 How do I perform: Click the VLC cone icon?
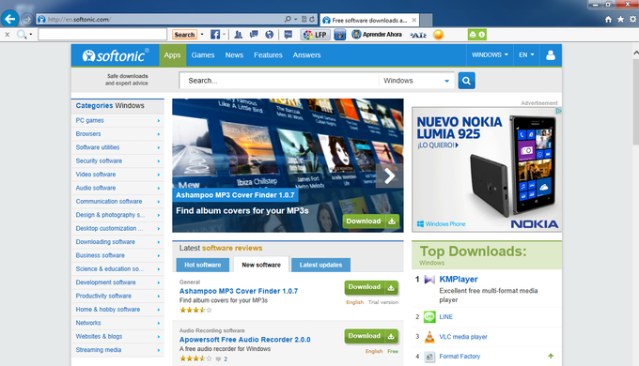pos(429,337)
